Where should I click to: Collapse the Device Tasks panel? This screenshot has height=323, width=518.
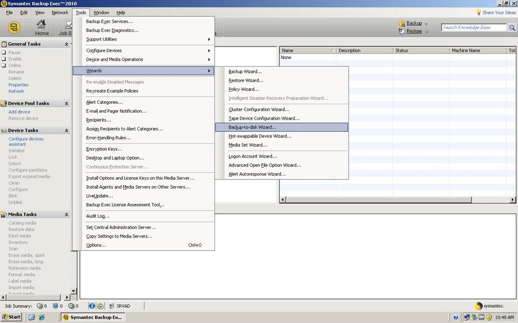tap(66, 131)
